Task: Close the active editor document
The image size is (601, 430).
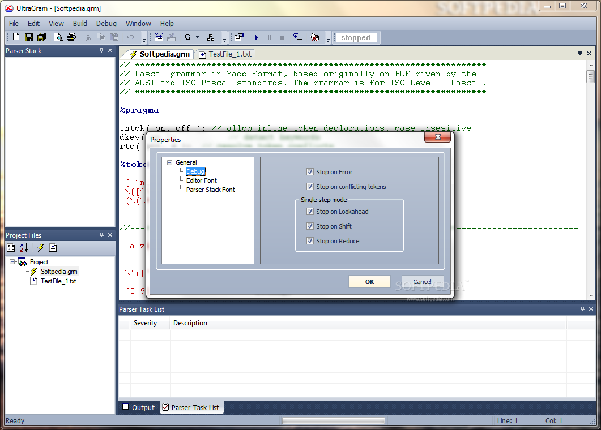Action: point(590,54)
